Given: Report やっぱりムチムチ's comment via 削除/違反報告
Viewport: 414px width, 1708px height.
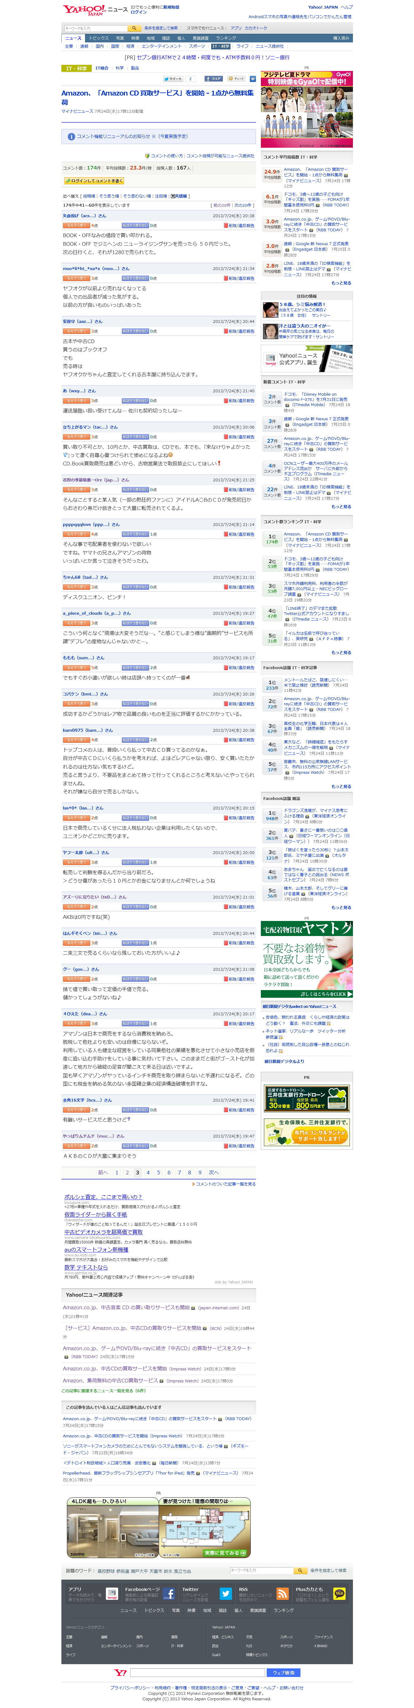Looking at the screenshot, I should click(239, 1146).
